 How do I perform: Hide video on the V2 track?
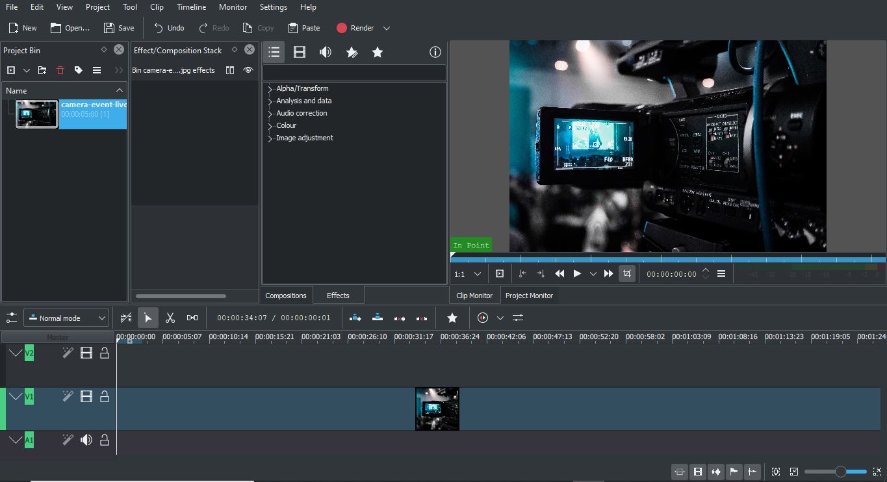coord(86,353)
